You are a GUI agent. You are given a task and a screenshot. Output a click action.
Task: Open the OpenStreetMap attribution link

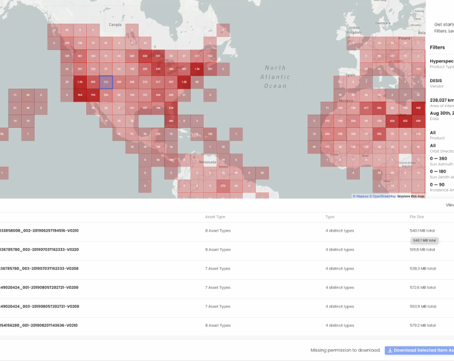tap(382, 196)
